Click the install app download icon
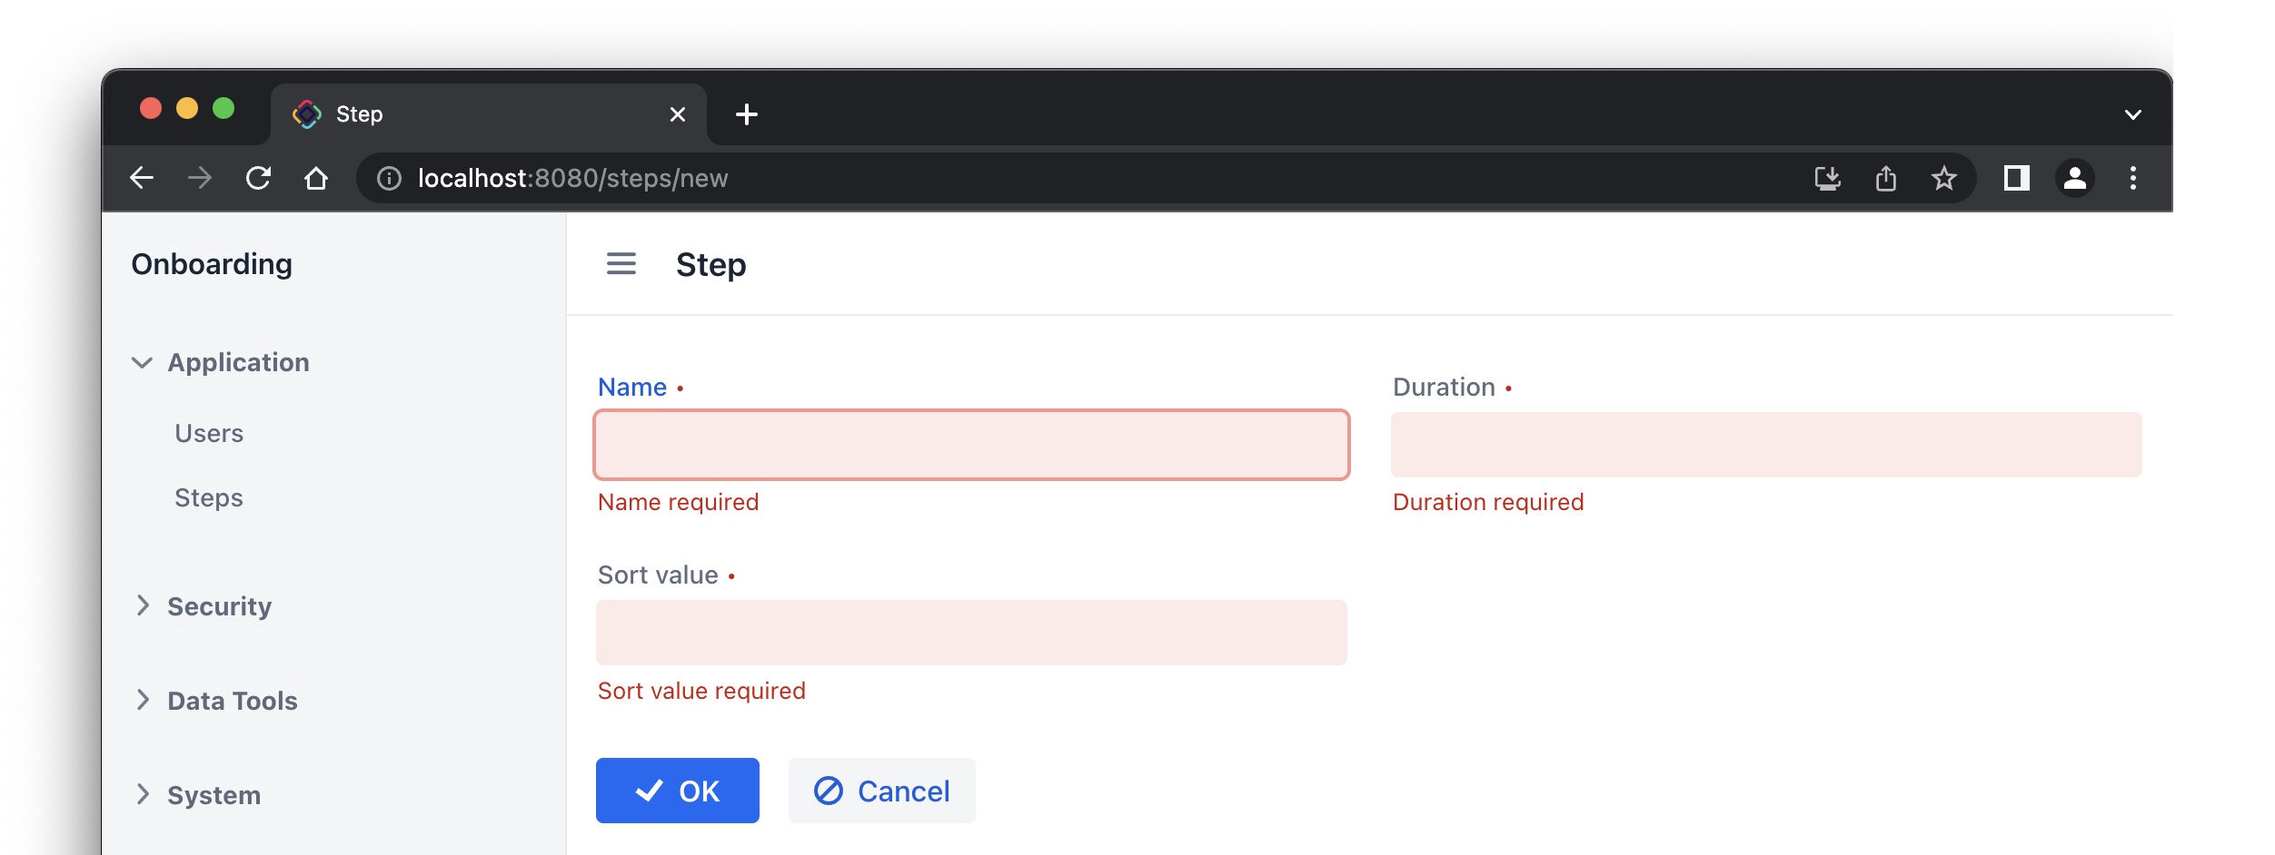 (x=1827, y=178)
